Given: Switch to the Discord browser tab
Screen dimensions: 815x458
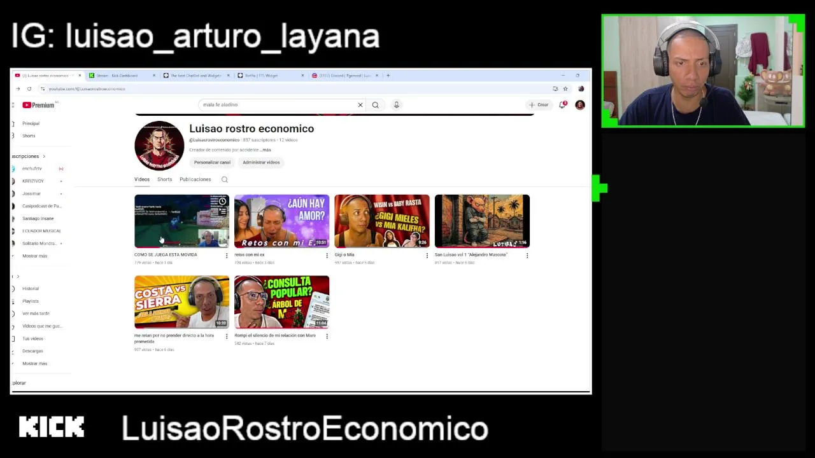Looking at the screenshot, I should coord(344,76).
